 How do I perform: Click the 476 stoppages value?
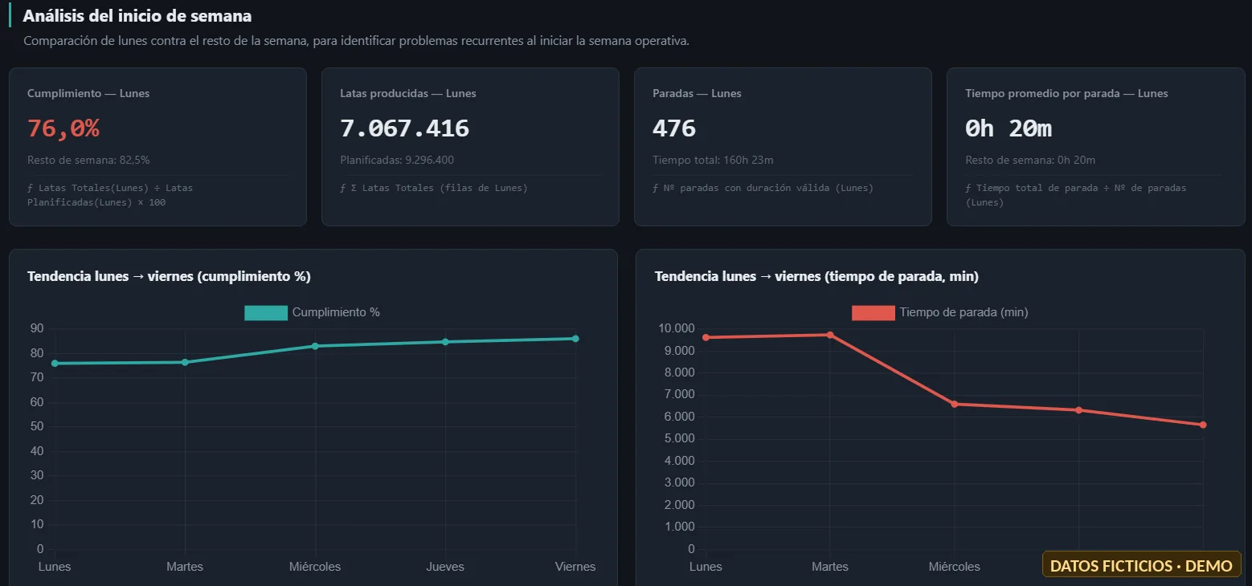pyautogui.click(x=674, y=128)
